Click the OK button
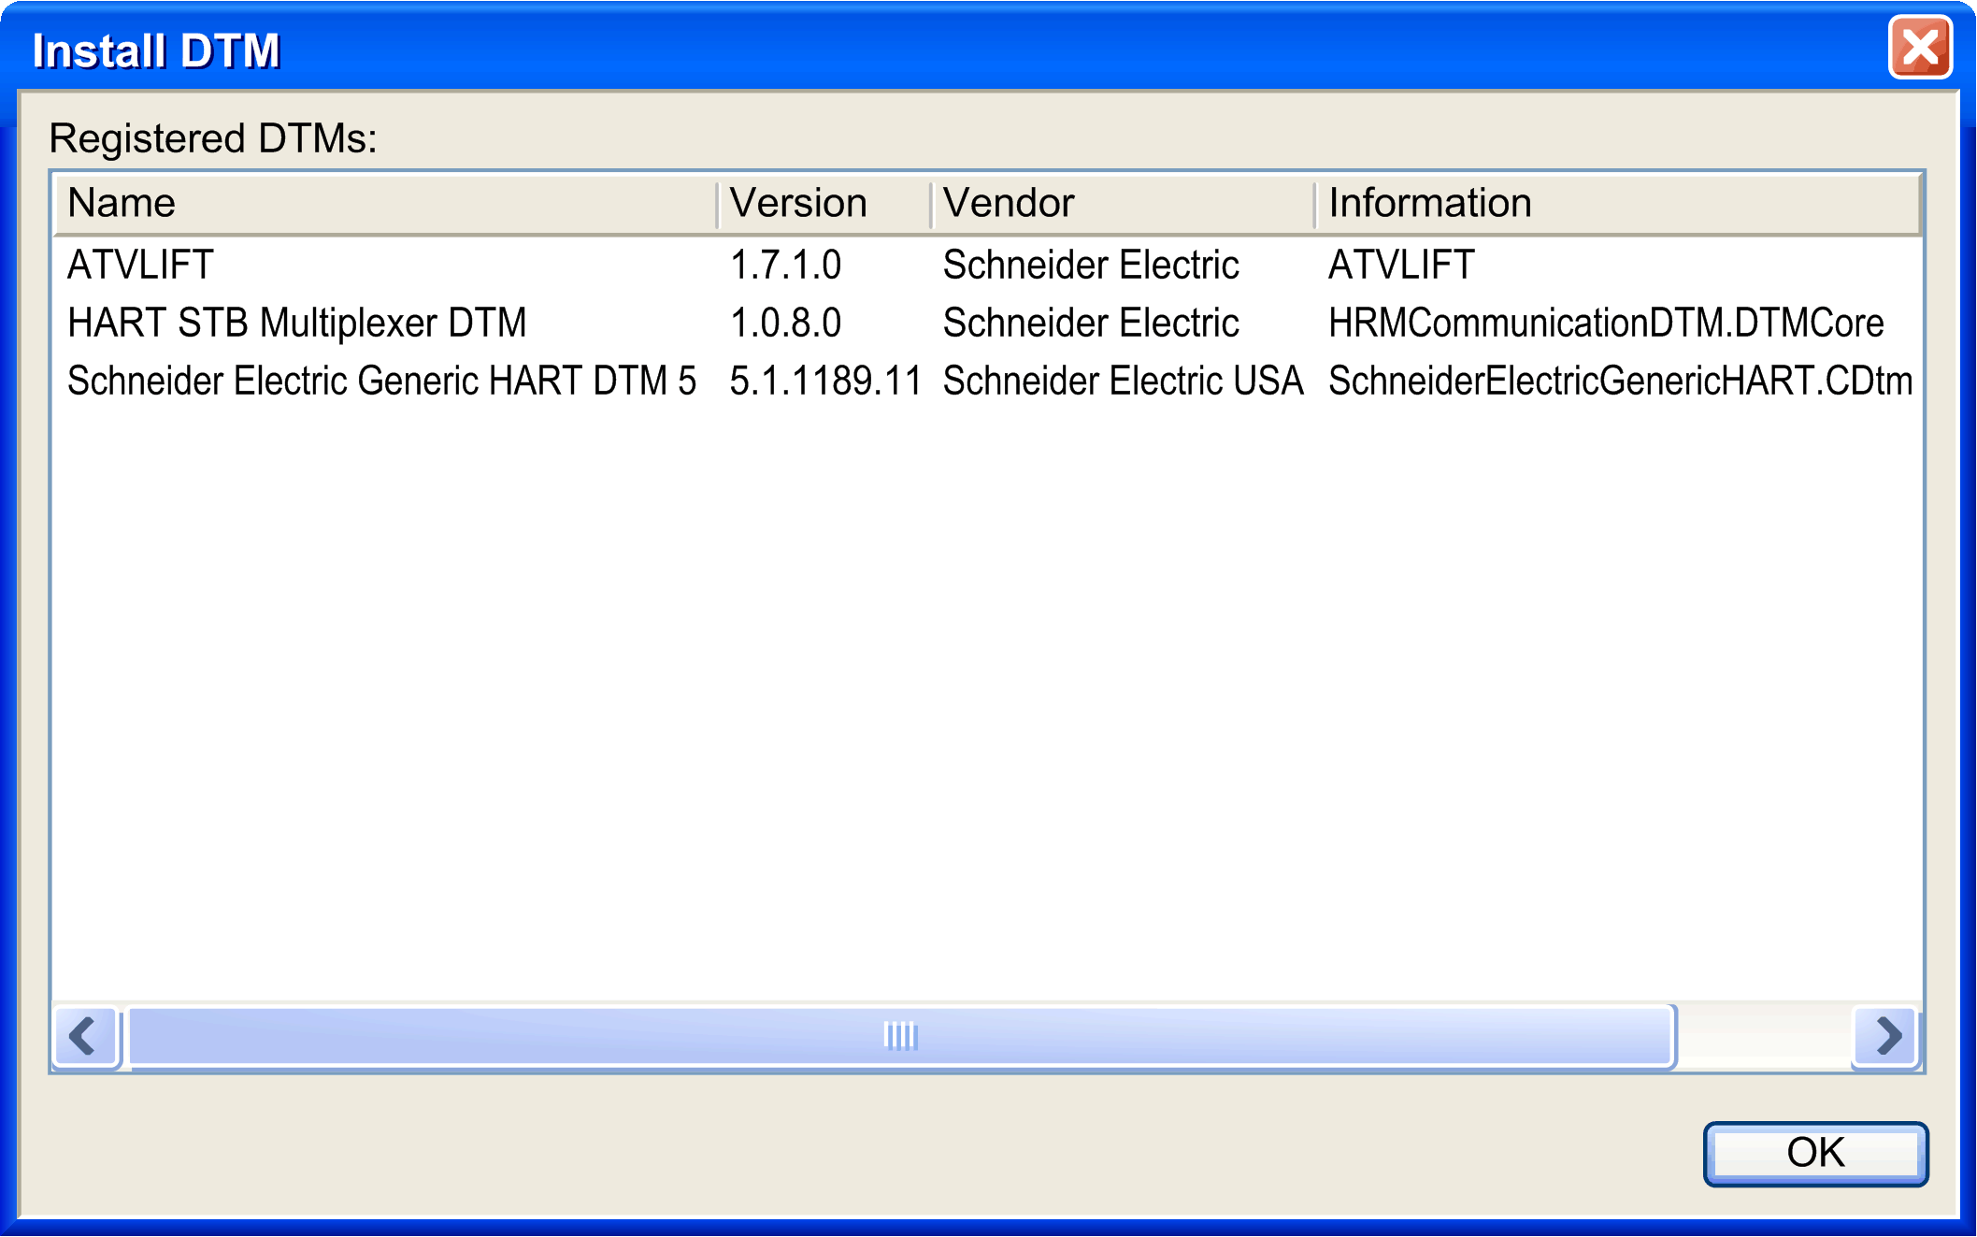The image size is (1977, 1237). [1814, 1153]
